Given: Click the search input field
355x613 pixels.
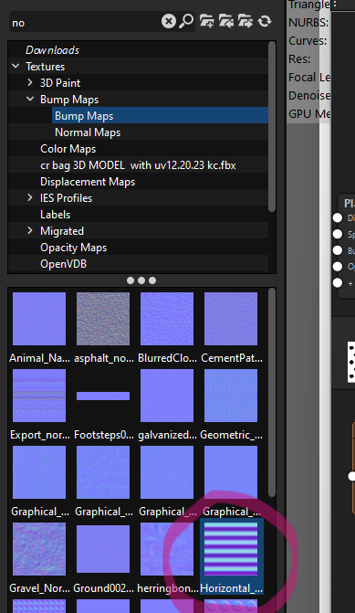Looking at the screenshot, I should pos(84,22).
